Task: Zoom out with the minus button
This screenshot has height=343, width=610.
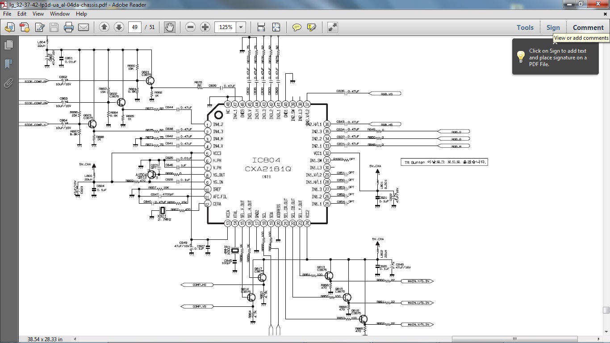Action: tap(190, 27)
